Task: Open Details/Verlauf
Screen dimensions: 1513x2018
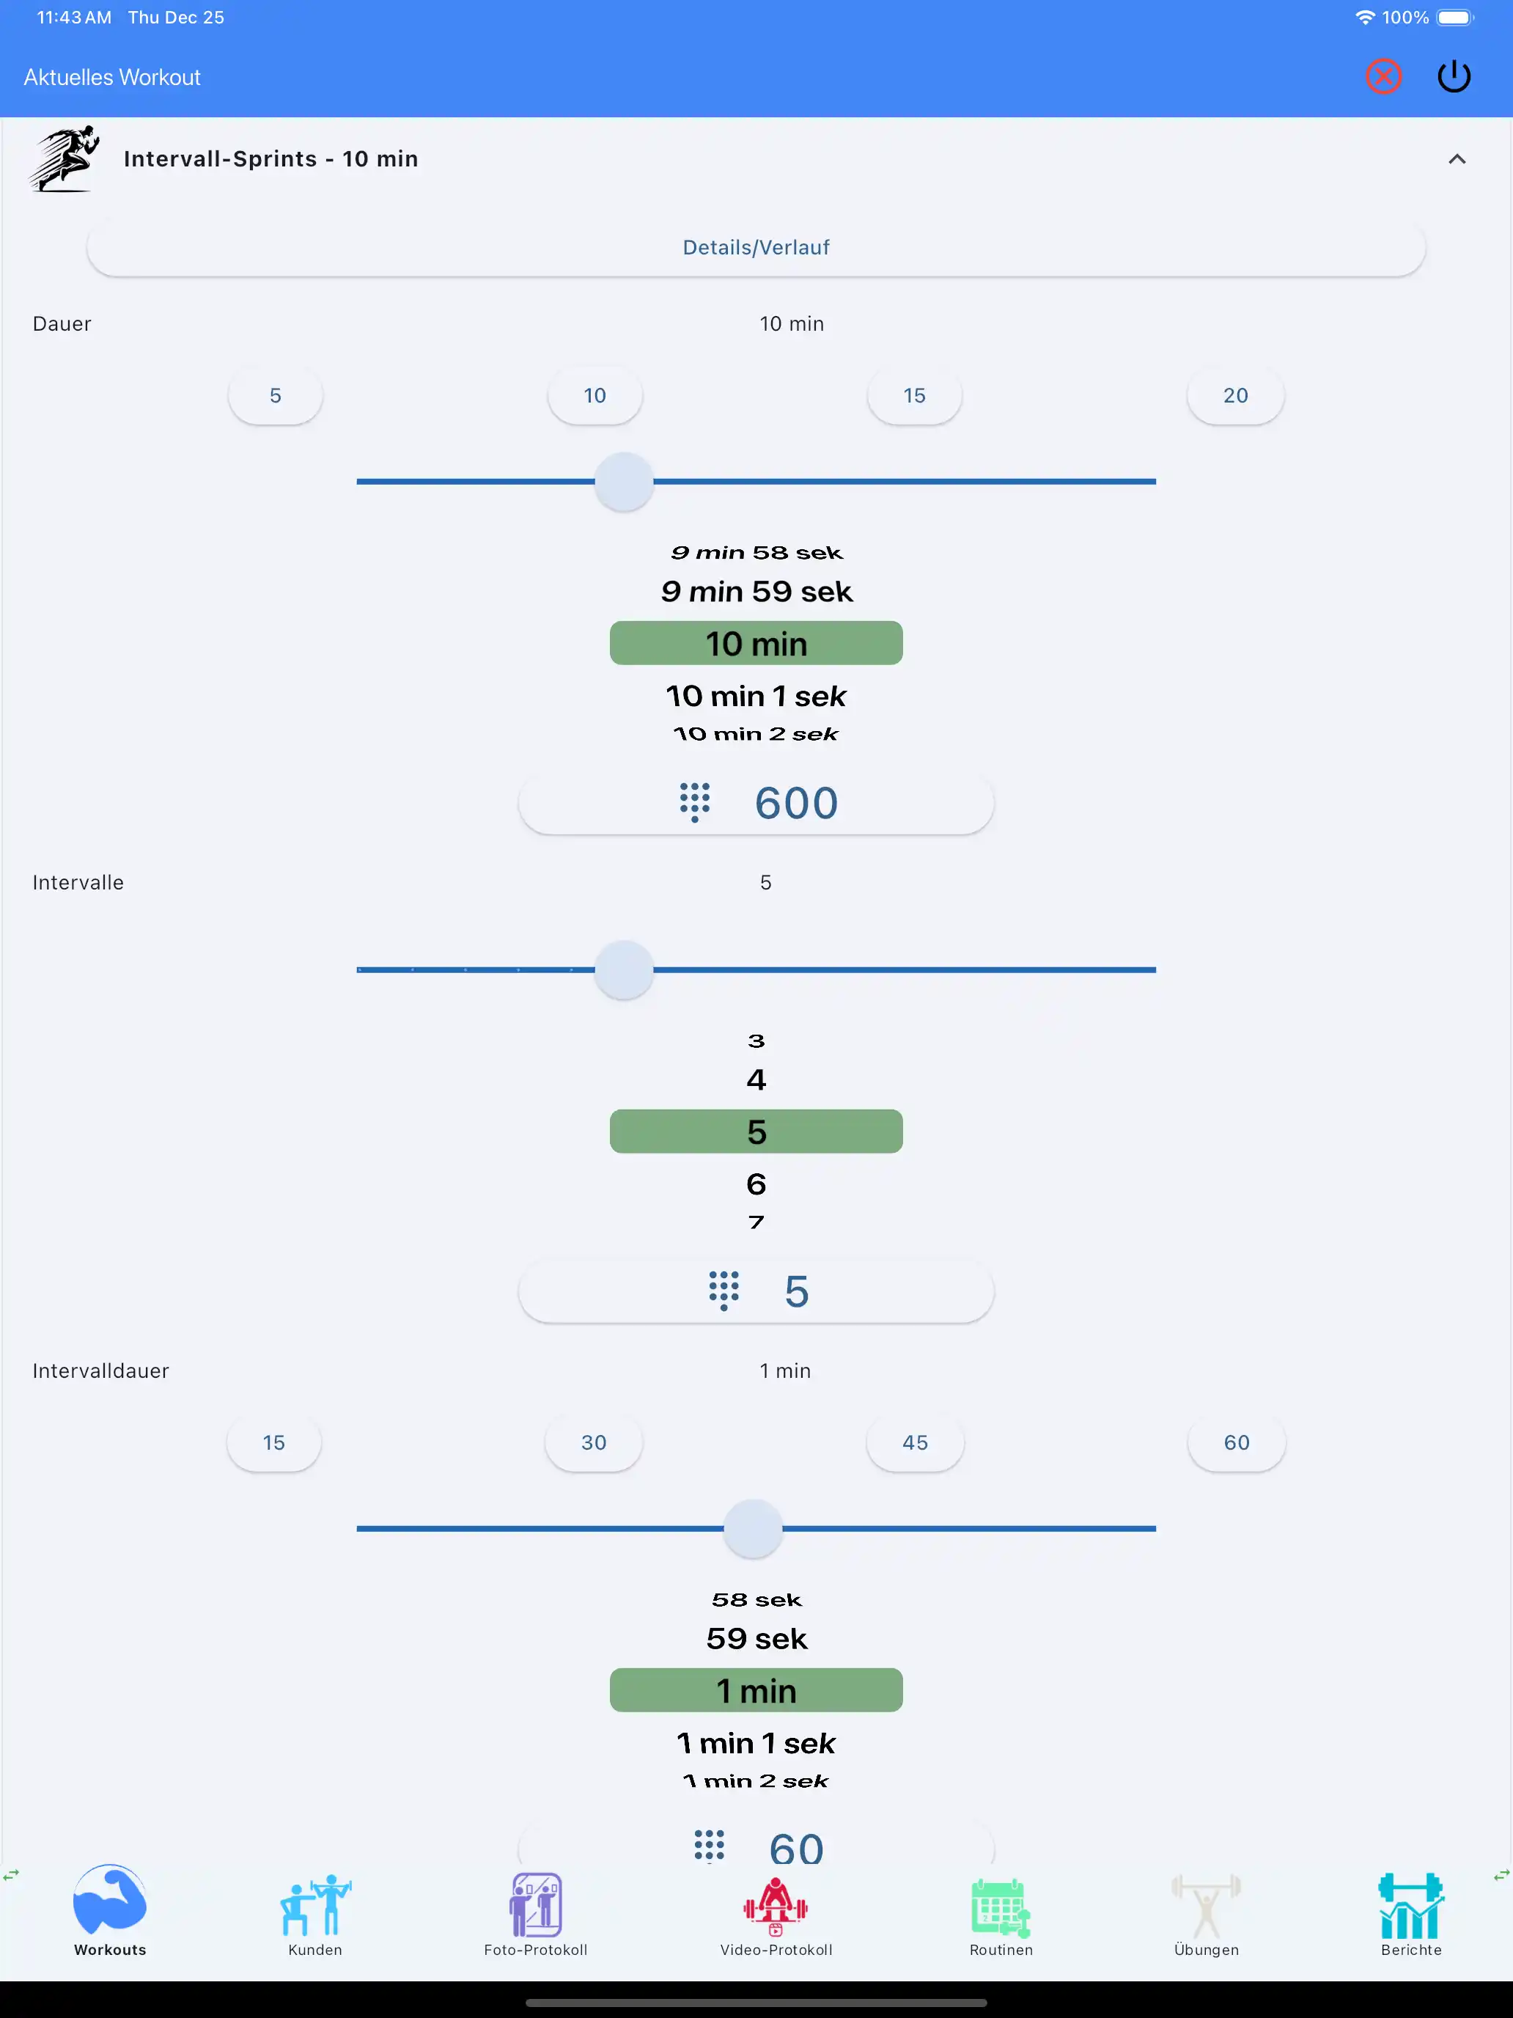Action: point(756,246)
